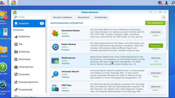Click the Hyper Backup title text

(69, 44)
